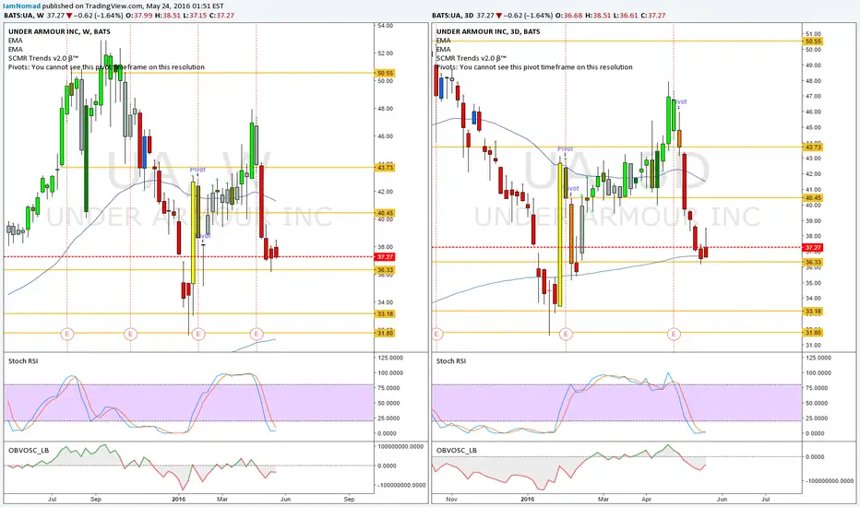Select the Stoch RSI label on 3D chart
The width and height of the screenshot is (860, 507).
coord(451,360)
